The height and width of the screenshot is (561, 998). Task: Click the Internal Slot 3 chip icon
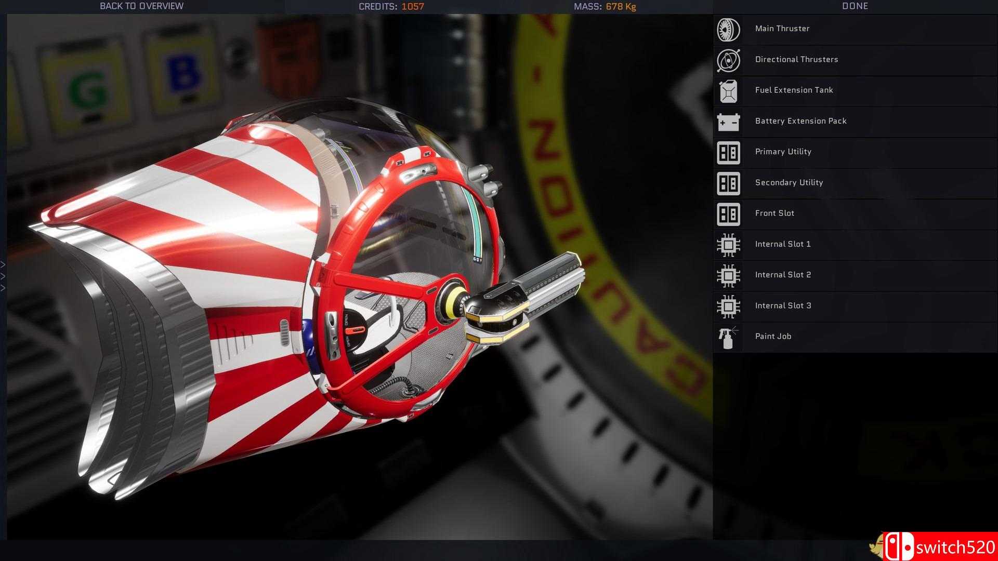728,306
